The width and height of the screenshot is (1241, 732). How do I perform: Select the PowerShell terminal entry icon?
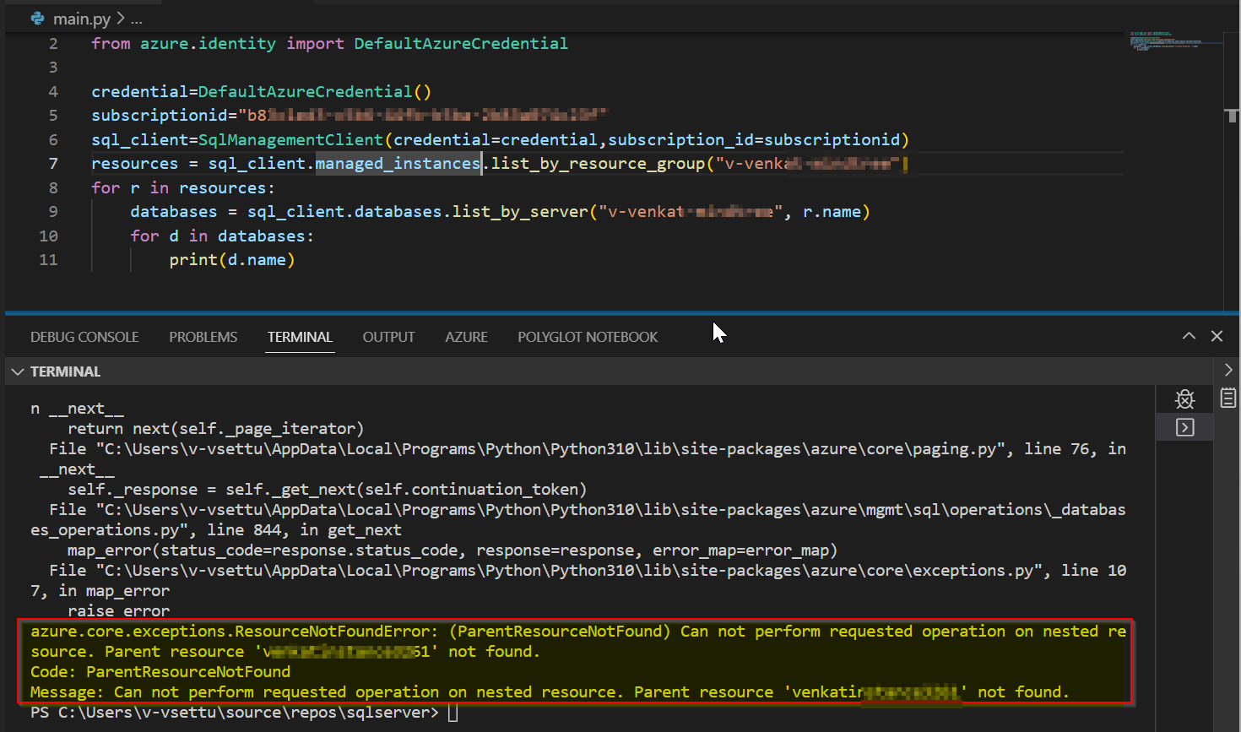tap(1185, 427)
